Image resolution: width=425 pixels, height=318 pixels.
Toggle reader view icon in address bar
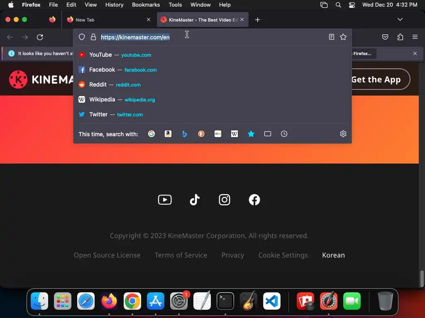click(331, 37)
